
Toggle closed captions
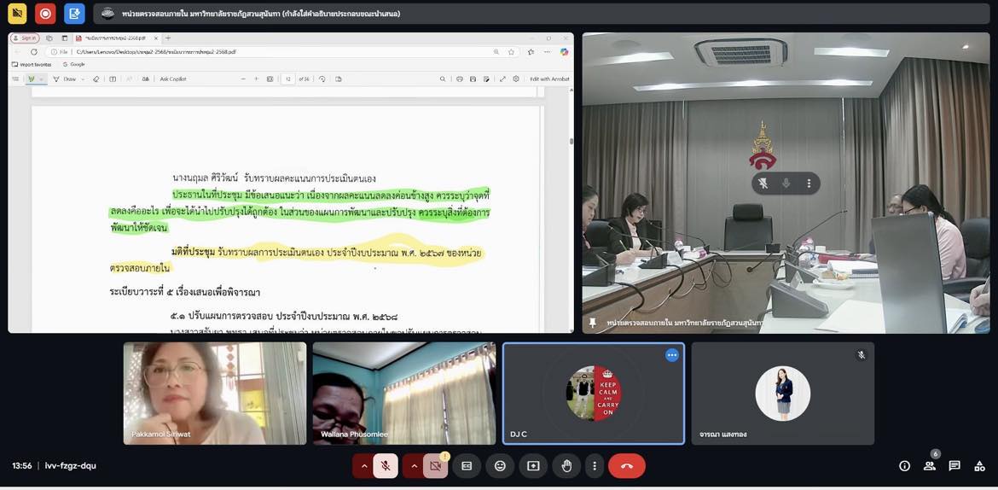[x=467, y=466]
